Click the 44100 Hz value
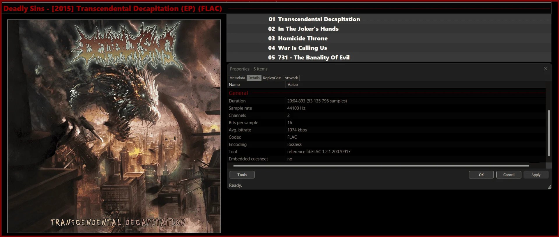 coord(296,108)
